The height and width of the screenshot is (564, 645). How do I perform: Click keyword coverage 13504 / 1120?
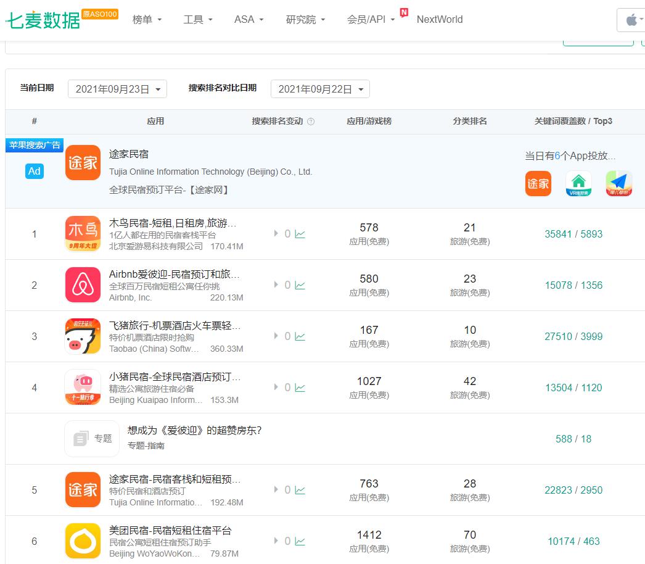pos(573,388)
